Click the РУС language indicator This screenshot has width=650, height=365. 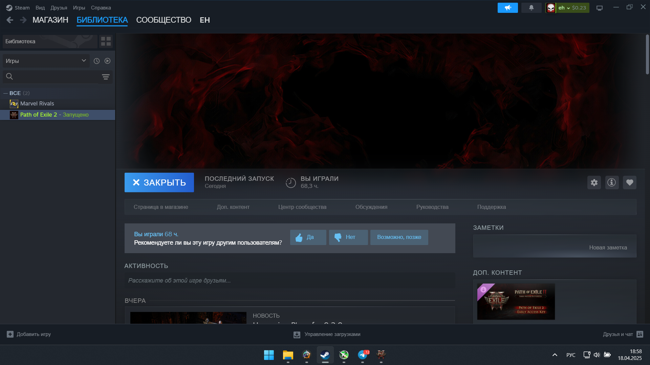pyautogui.click(x=571, y=355)
